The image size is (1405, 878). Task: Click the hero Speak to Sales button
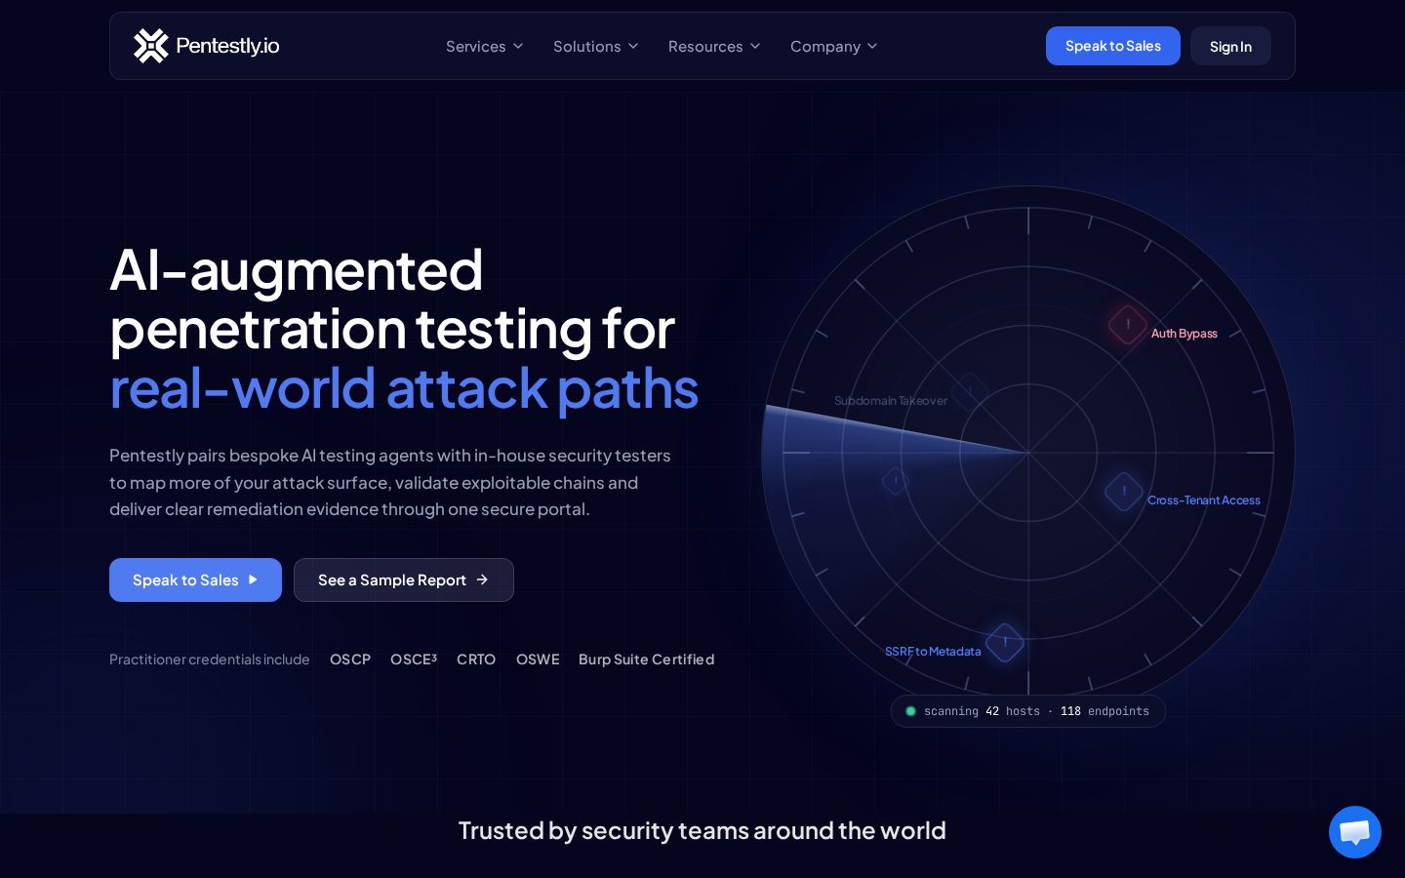click(195, 579)
